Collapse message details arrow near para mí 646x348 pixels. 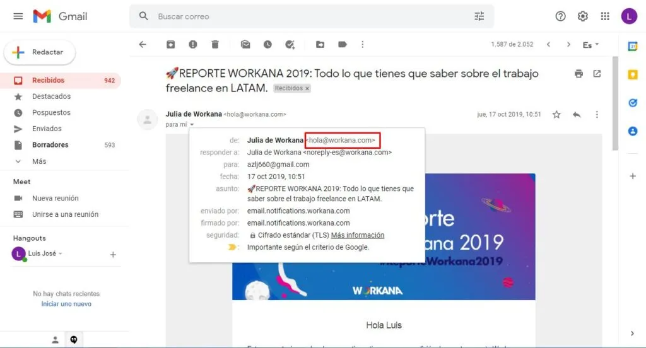pyautogui.click(x=192, y=125)
